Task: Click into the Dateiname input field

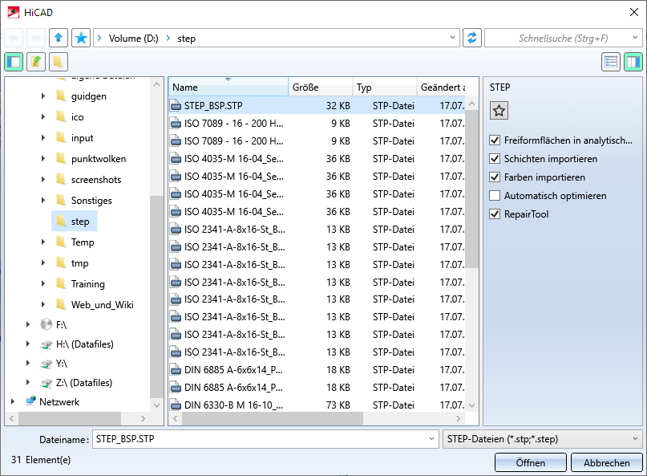Action: click(263, 438)
